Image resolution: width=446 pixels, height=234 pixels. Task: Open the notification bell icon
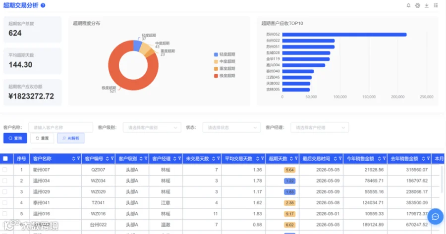point(408,5)
